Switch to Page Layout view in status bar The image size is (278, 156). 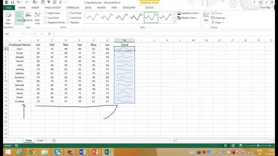(x=233, y=146)
